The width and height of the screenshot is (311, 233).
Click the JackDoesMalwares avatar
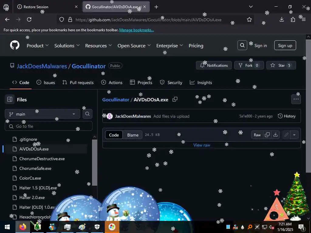point(110,116)
